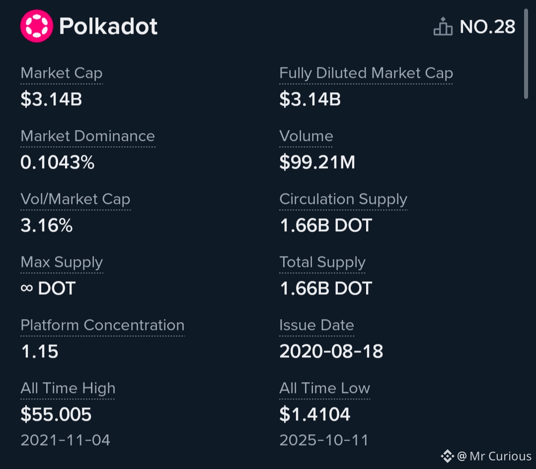536x469 pixels.
Task: Click the Polkadot coin name heading
Action: tap(108, 26)
